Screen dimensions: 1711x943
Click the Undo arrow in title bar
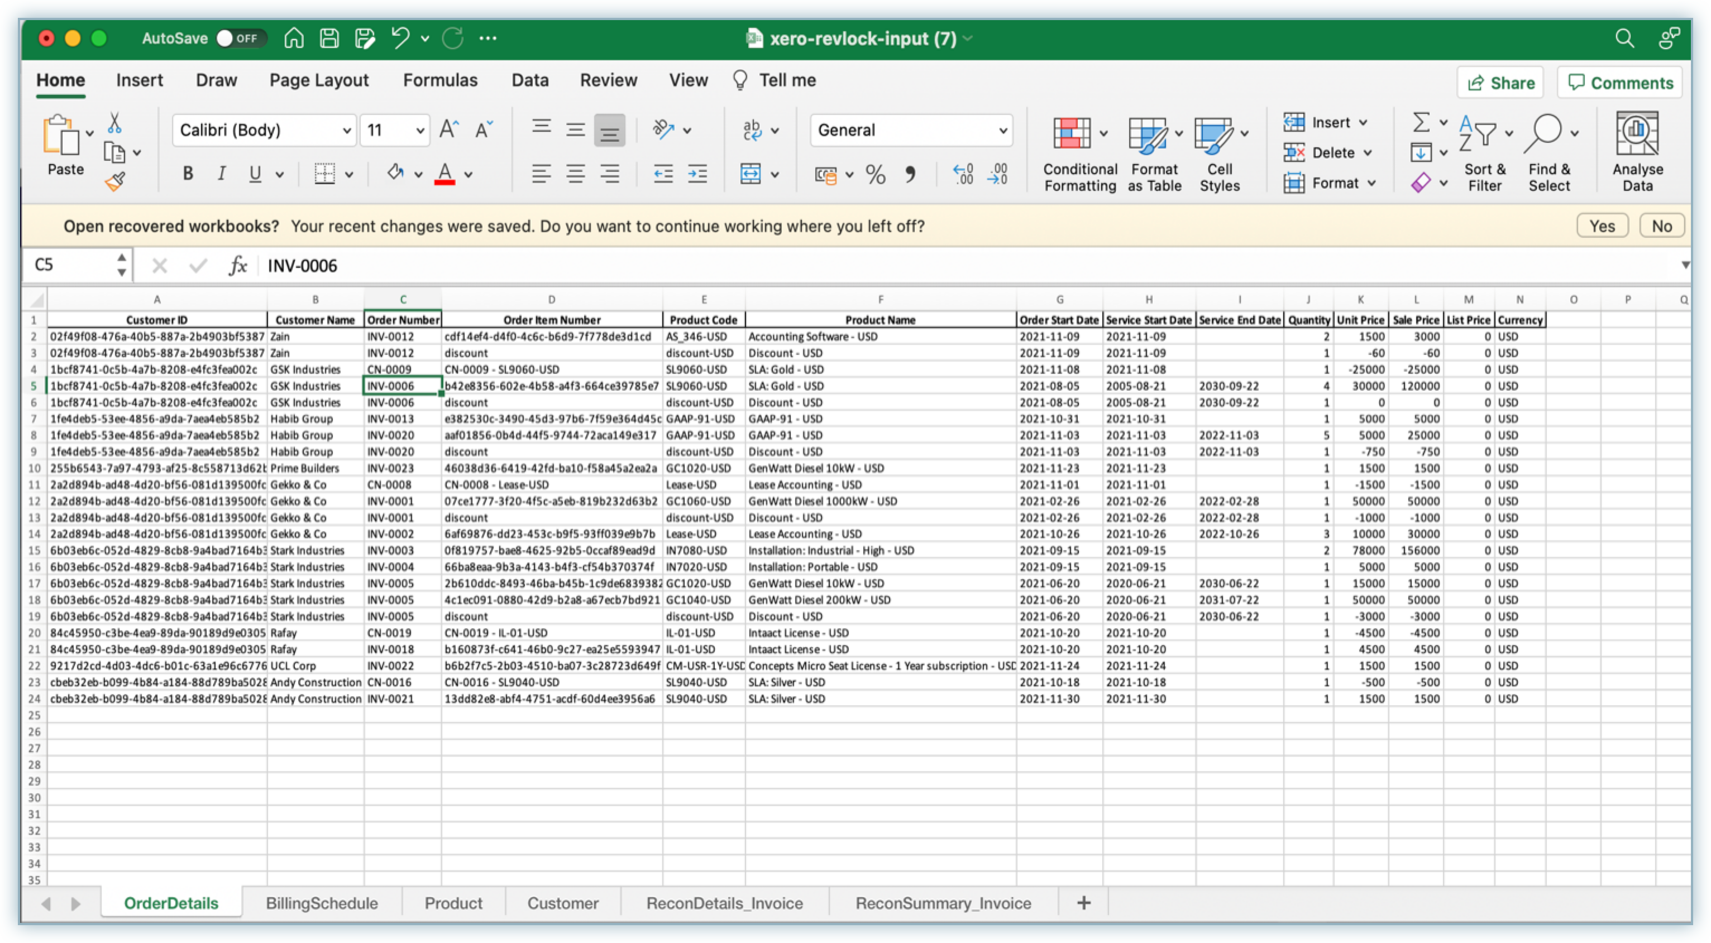click(x=400, y=38)
